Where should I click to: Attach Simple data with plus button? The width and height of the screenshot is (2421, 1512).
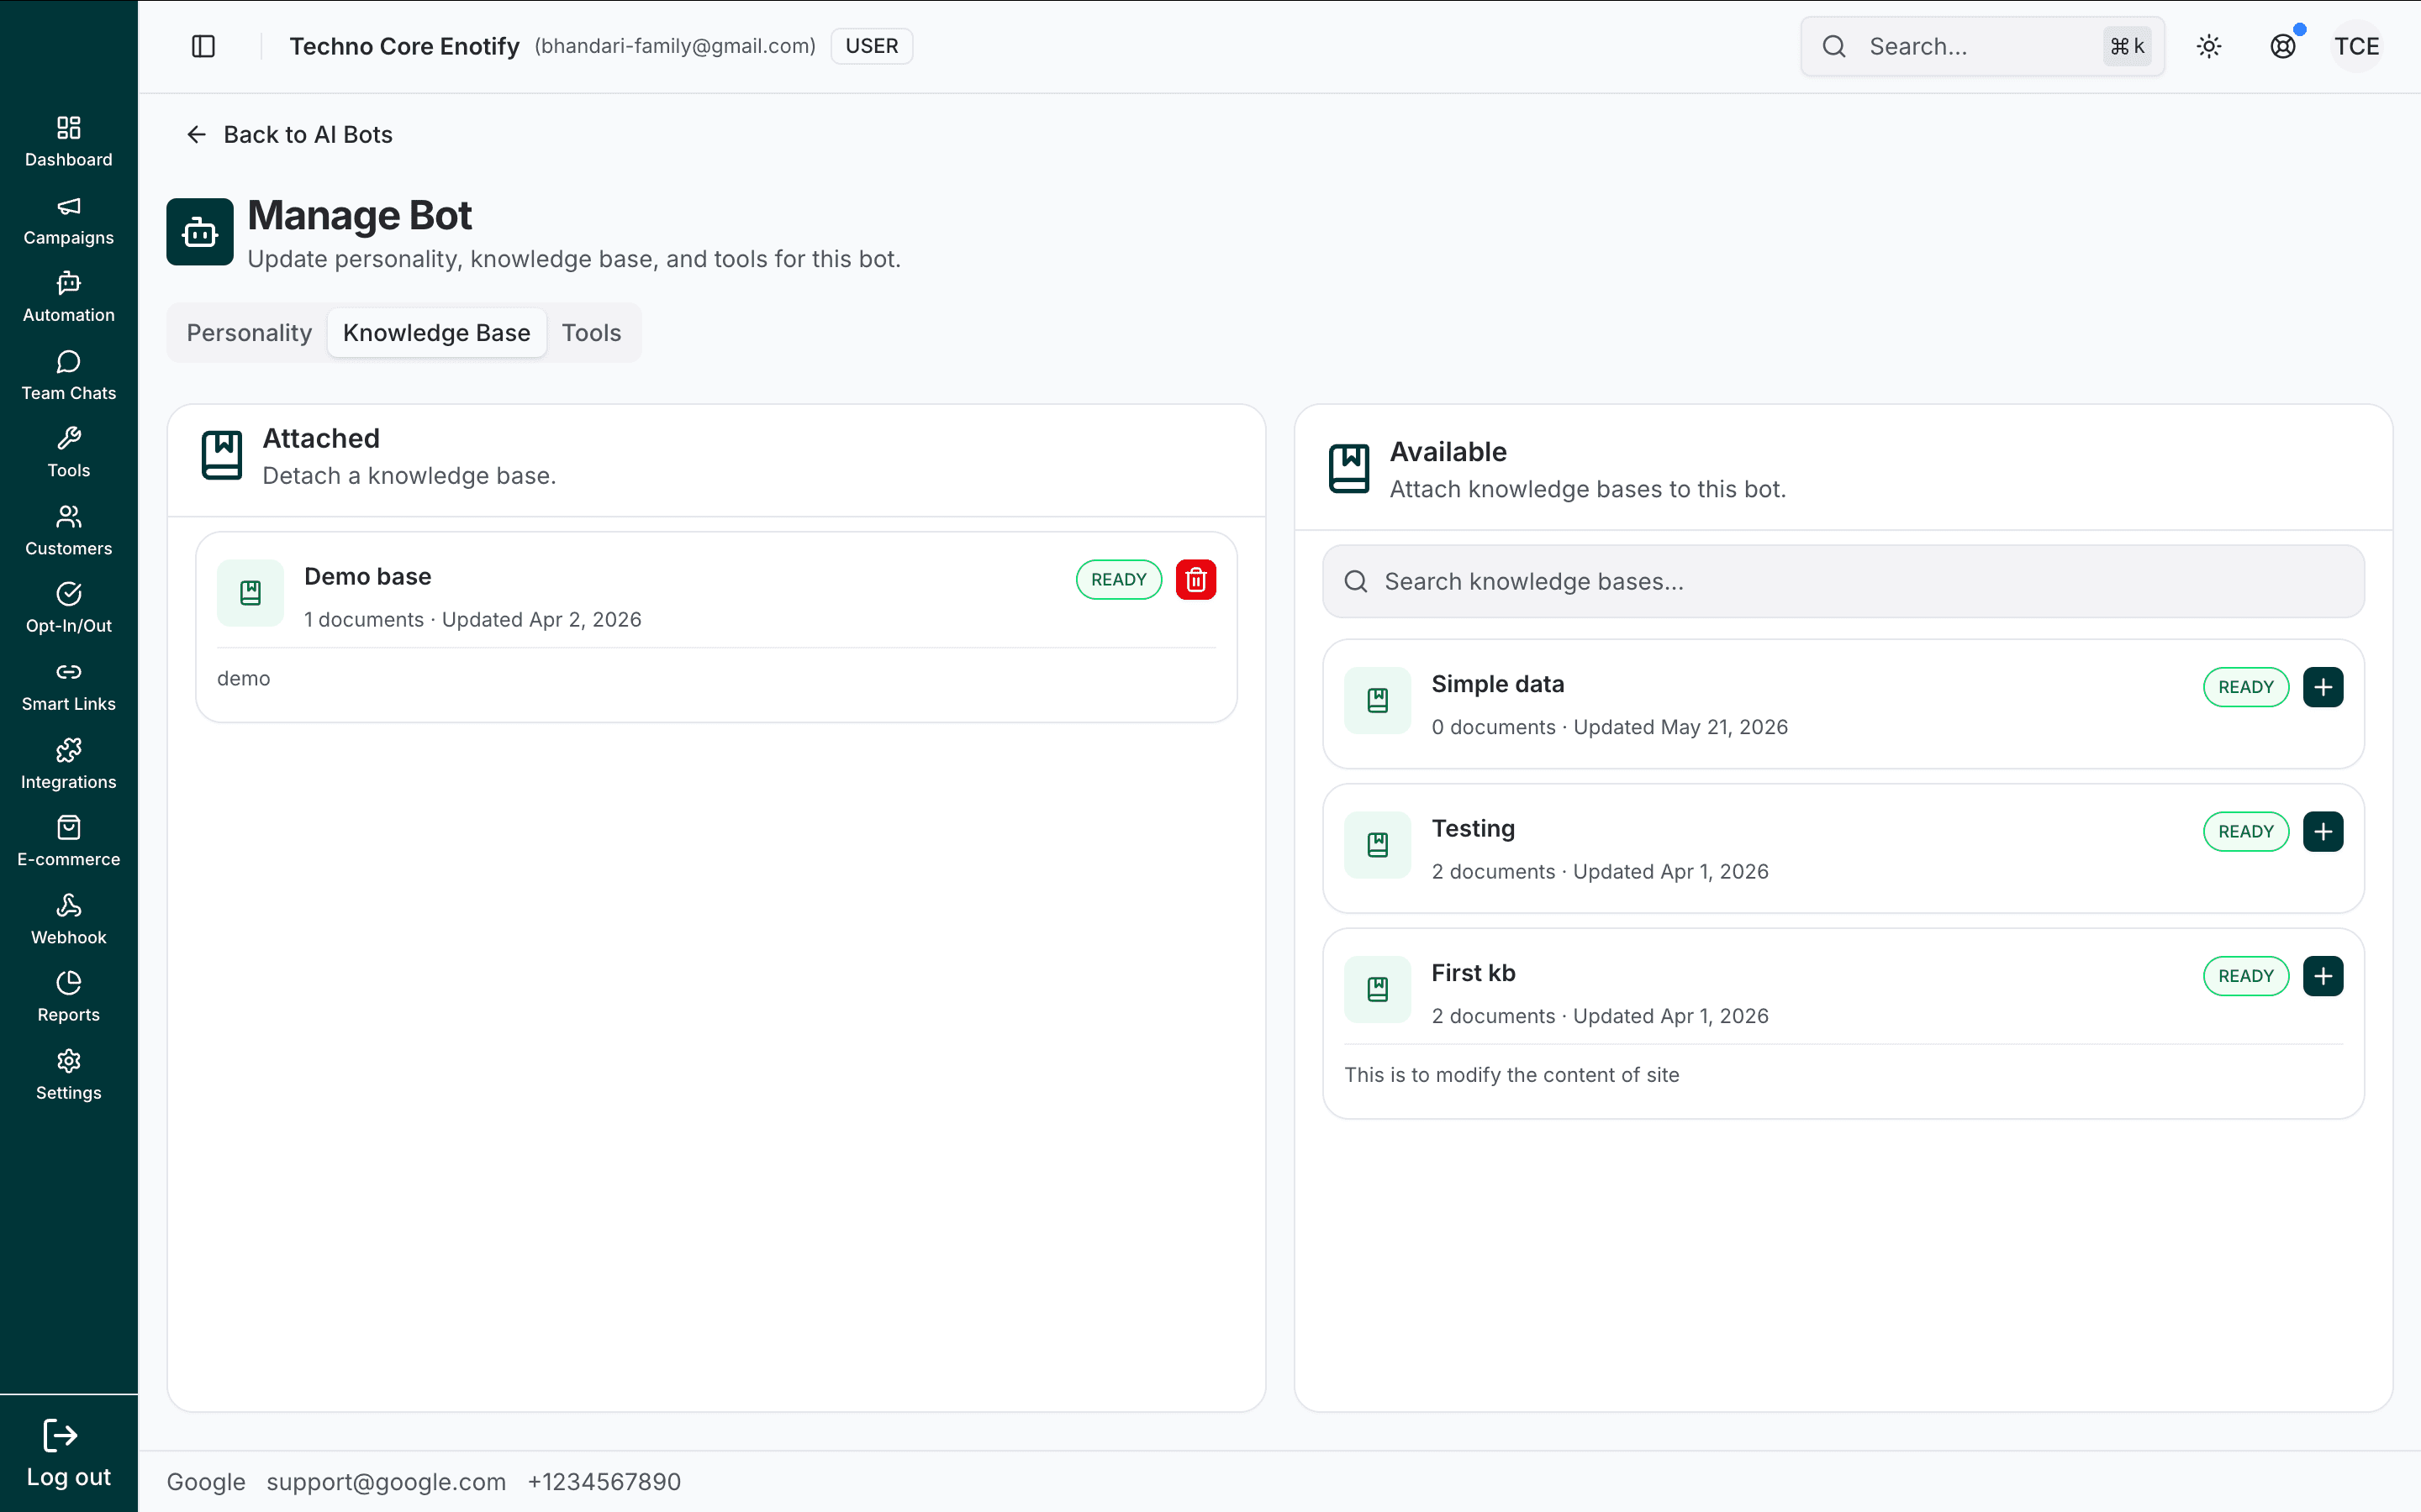[x=2323, y=687]
